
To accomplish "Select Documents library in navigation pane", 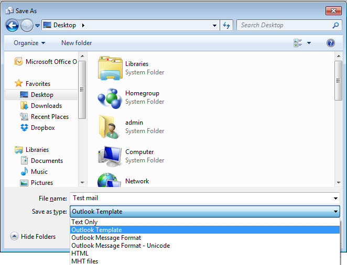I will click(x=47, y=161).
